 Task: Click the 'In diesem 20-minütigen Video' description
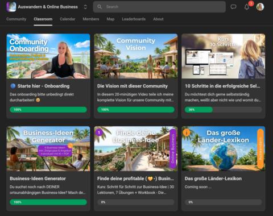[x=135, y=97]
